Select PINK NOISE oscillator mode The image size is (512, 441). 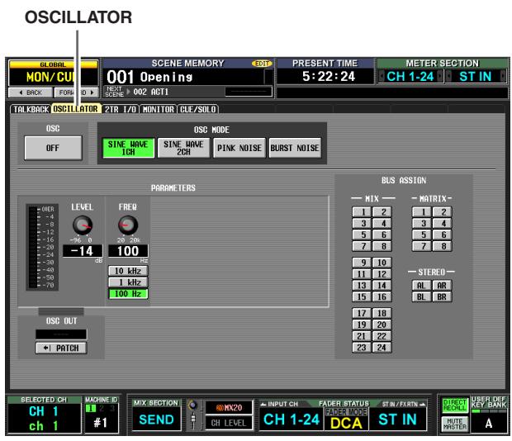(239, 148)
